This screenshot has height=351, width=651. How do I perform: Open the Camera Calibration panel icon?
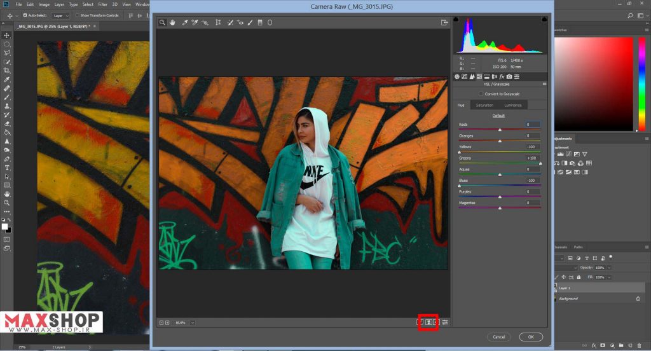coord(509,76)
